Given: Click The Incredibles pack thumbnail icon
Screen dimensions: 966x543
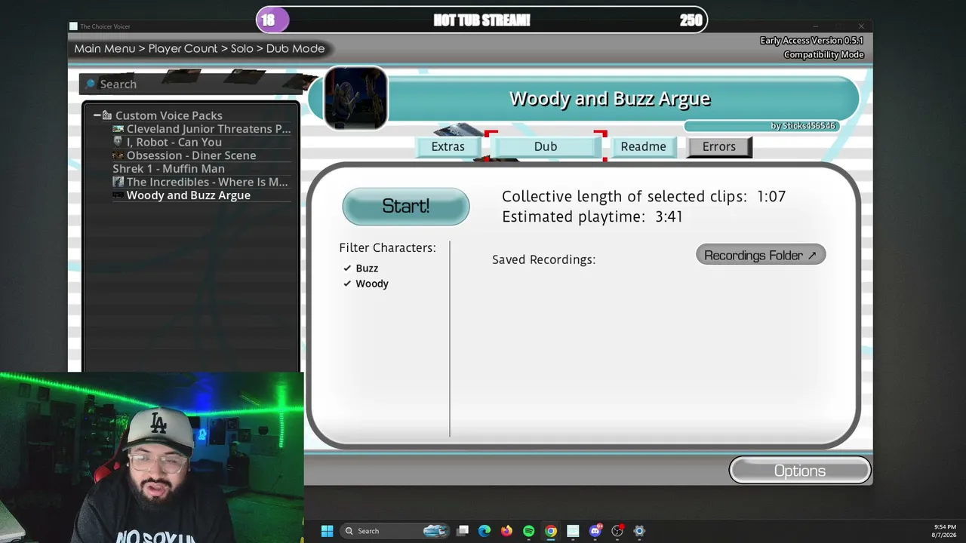Looking at the screenshot, I should pyautogui.click(x=118, y=182).
